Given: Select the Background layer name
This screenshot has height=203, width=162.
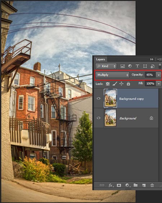Looking at the screenshot, I should point(128,118).
